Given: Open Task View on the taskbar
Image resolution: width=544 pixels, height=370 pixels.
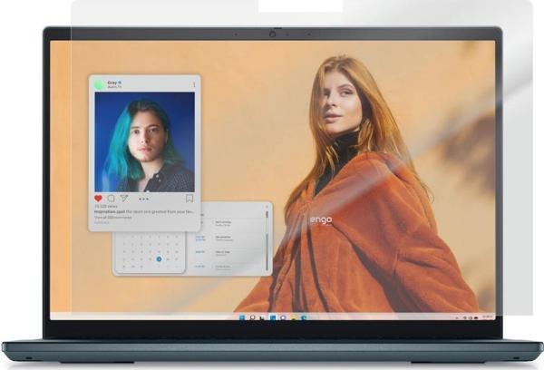Looking at the screenshot, I should coord(262,317).
